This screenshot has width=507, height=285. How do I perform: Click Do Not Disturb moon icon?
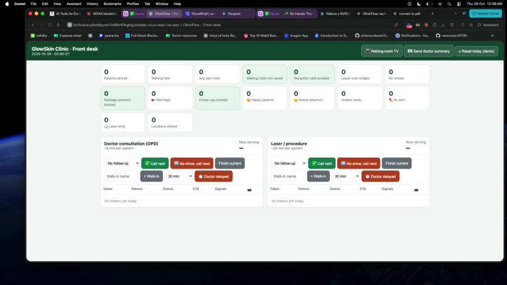click(x=419, y=4)
